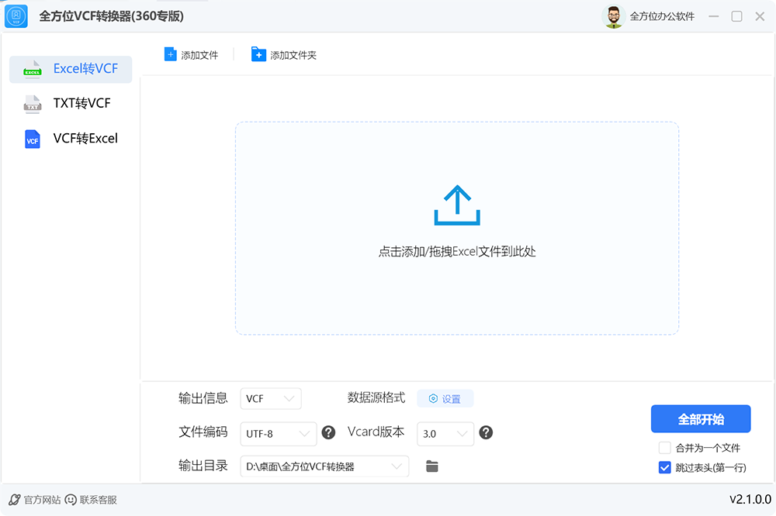The image size is (776, 516).
Task: Click the add file plus icon
Action: point(171,54)
